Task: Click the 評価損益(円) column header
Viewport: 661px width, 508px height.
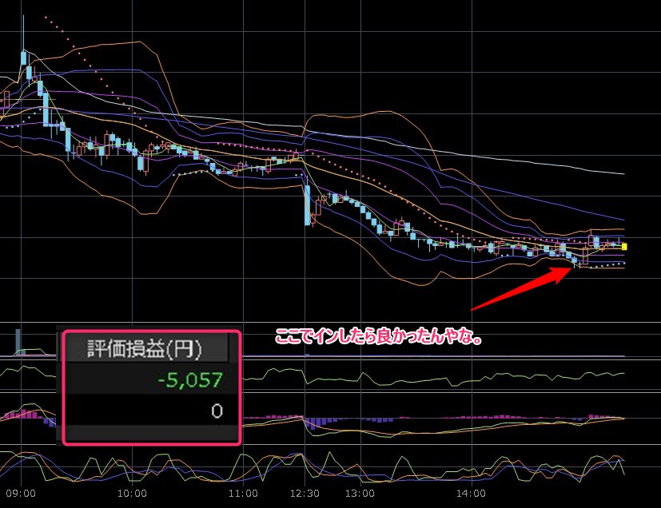Action: click(x=145, y=349)
